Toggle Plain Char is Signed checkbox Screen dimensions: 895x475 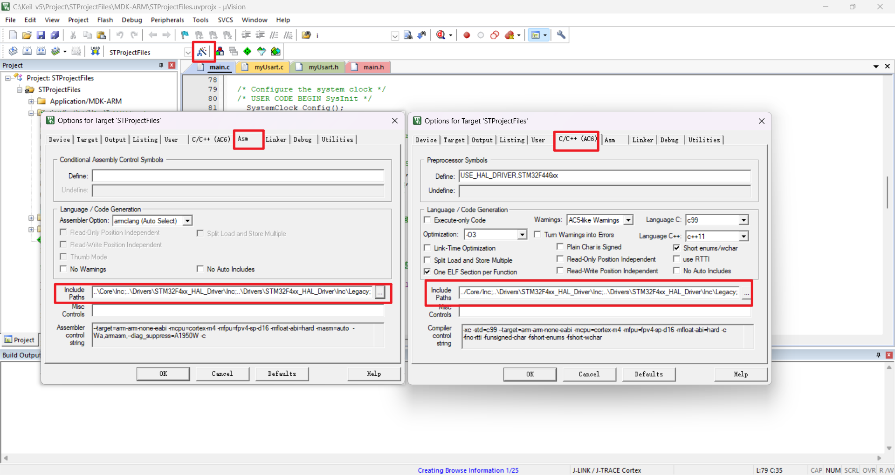(x=560, y=247)
